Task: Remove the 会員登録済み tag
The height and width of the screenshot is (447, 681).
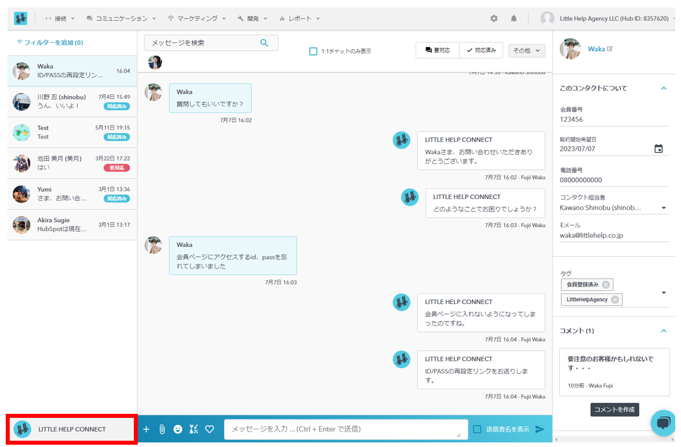Action: pyautogui.click(x=606, y=285)
